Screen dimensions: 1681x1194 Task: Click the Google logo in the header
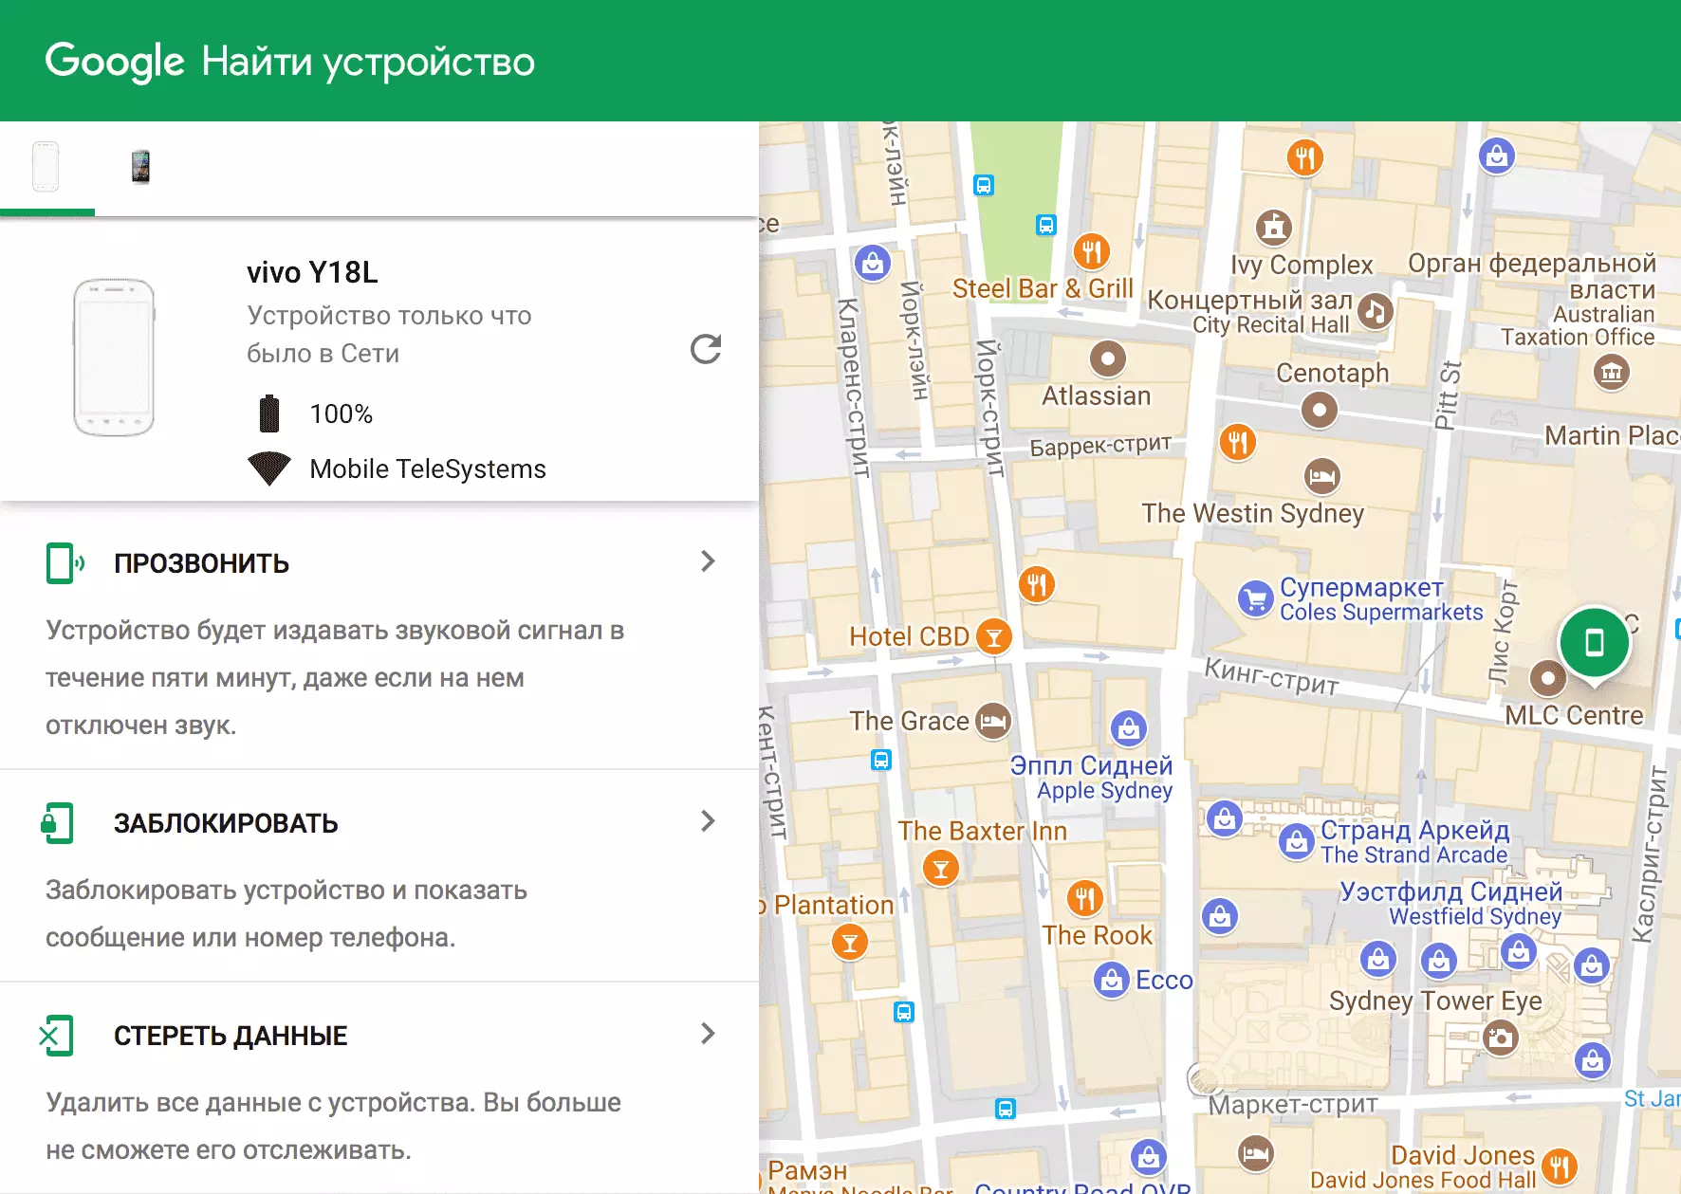(x=115, y=62)
